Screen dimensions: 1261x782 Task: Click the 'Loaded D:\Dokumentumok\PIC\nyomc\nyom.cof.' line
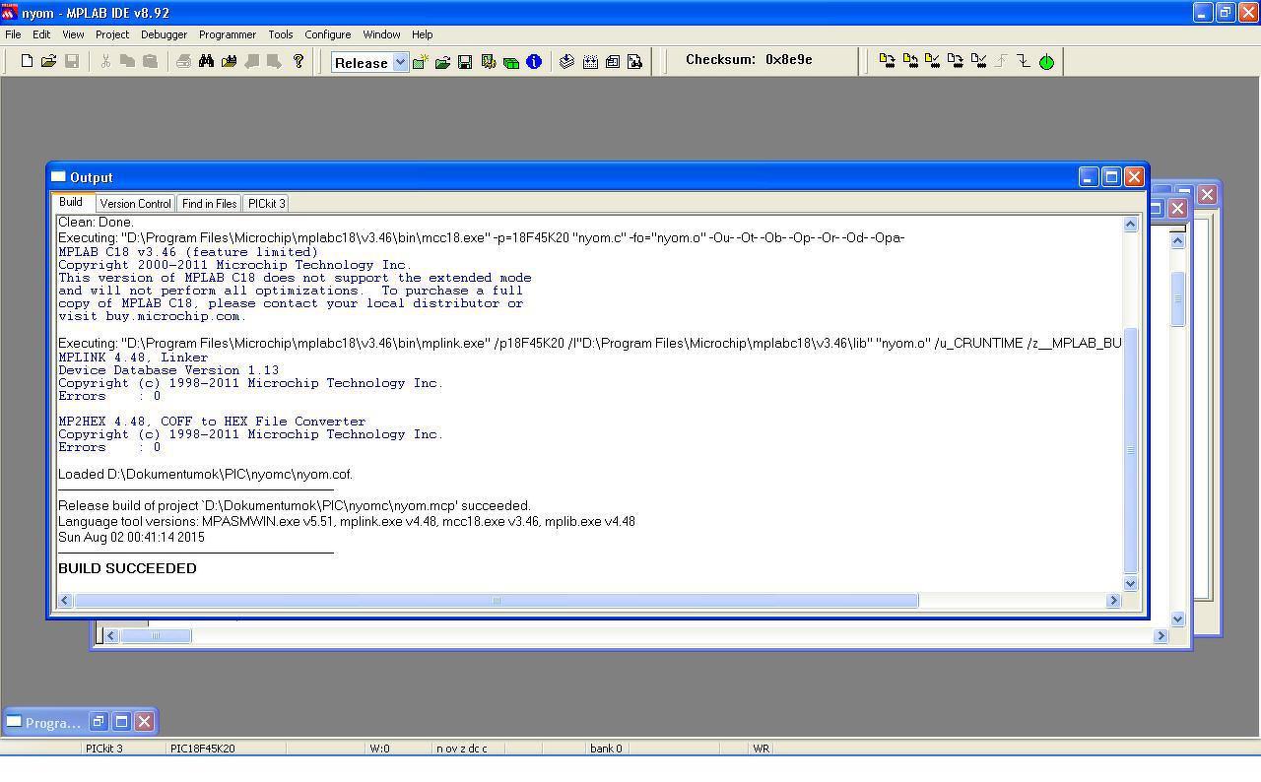(205, 475)
